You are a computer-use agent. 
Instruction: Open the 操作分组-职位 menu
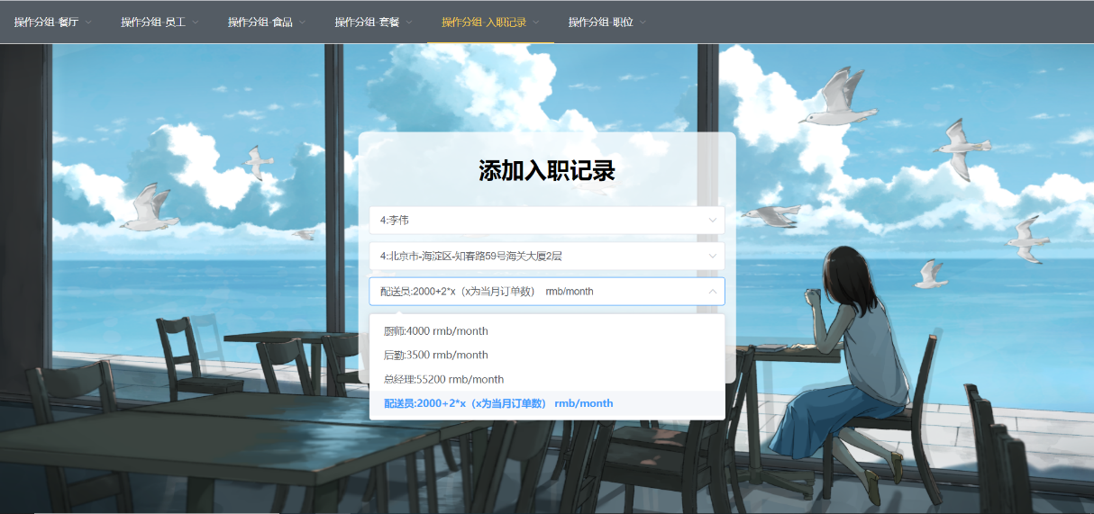coord(606,23)
